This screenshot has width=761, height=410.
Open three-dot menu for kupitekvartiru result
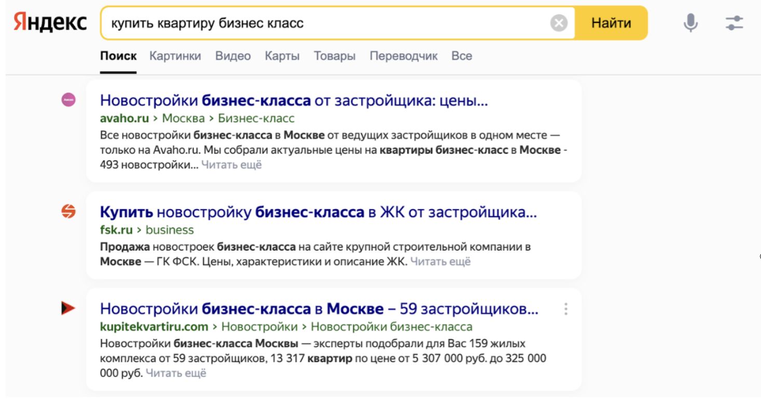pos(565,309)
